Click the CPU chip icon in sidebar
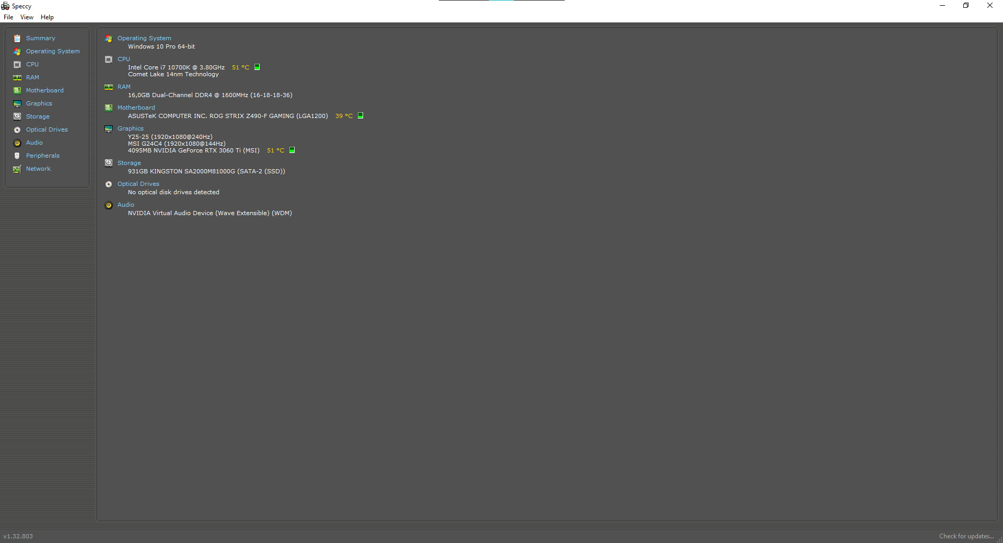 click(17, 64)
